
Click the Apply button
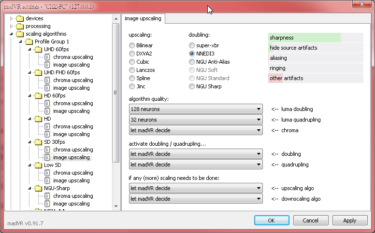tap(350, 220)
